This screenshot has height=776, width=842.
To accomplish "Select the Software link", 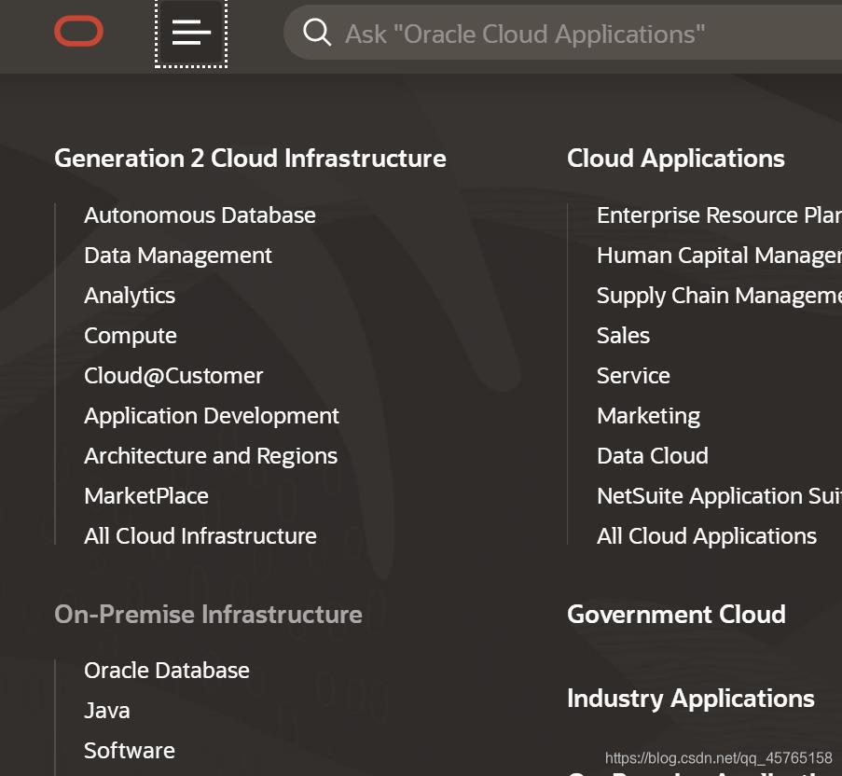I will (x=130, y=751).
